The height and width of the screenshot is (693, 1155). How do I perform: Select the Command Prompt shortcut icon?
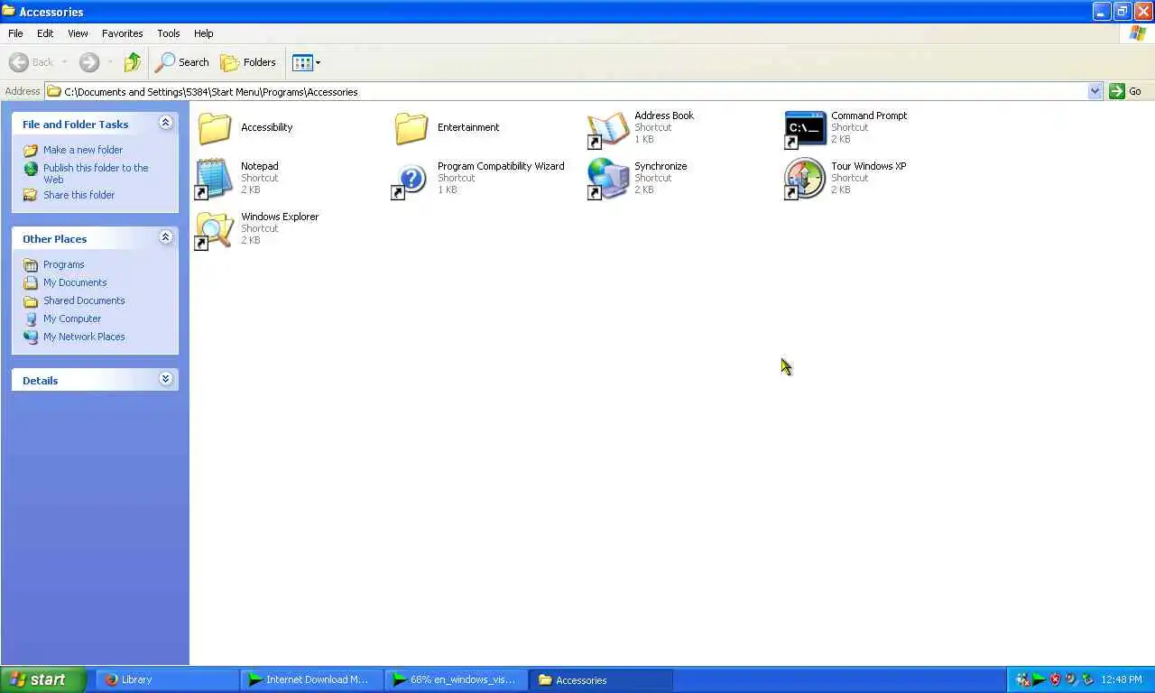click(805, 129)
